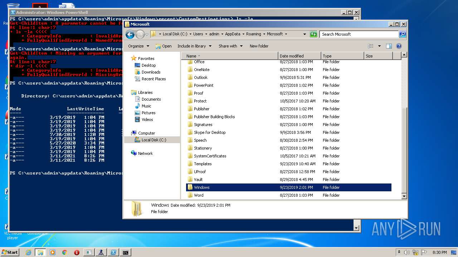458x257 pixels.
Task: Expand the Users breadcrumb dropdown arrow
Action: (x=206, y=34)
